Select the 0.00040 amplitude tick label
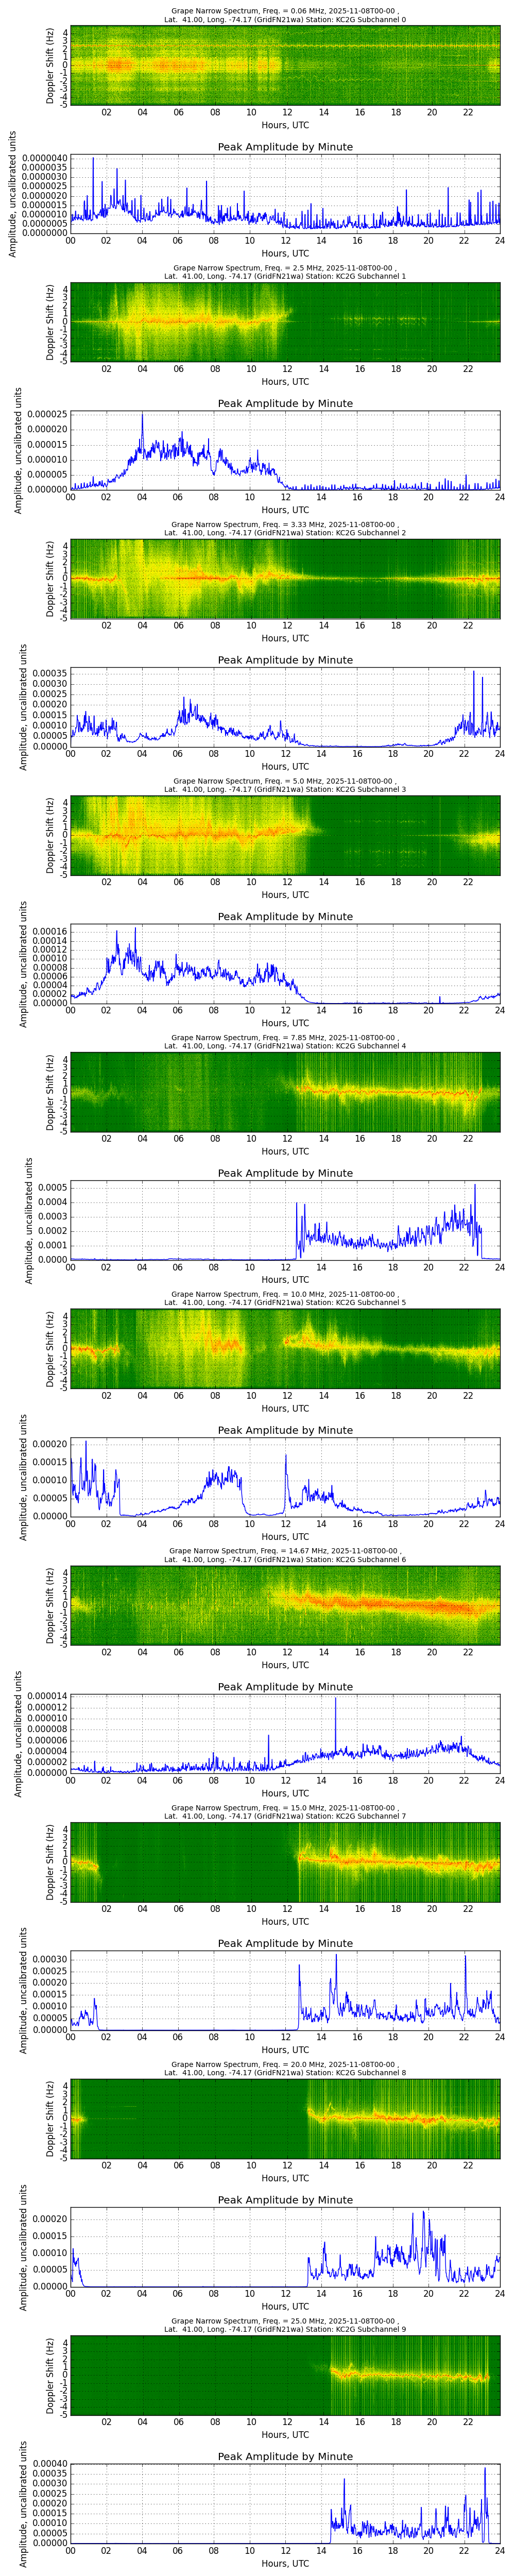This screenshot has height=2576, width=515. (50, 2464)
